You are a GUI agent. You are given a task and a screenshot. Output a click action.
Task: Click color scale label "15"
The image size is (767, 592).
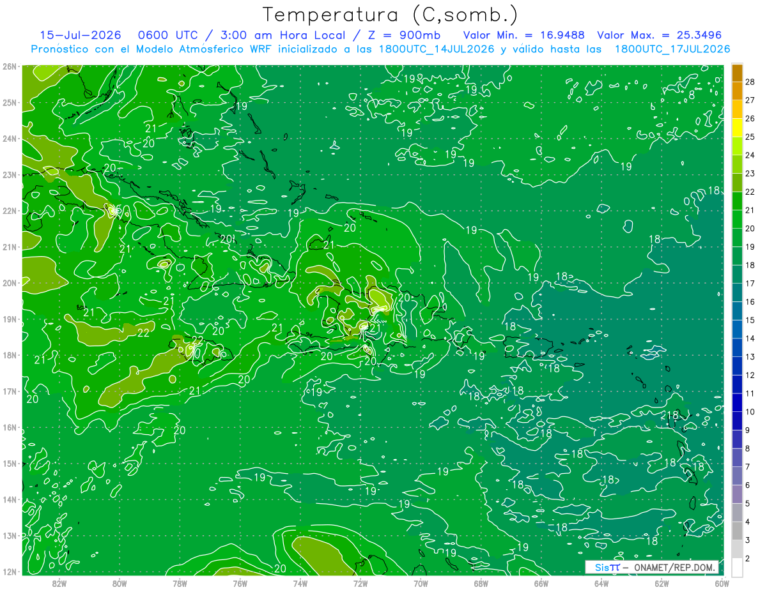pos(750,320)
